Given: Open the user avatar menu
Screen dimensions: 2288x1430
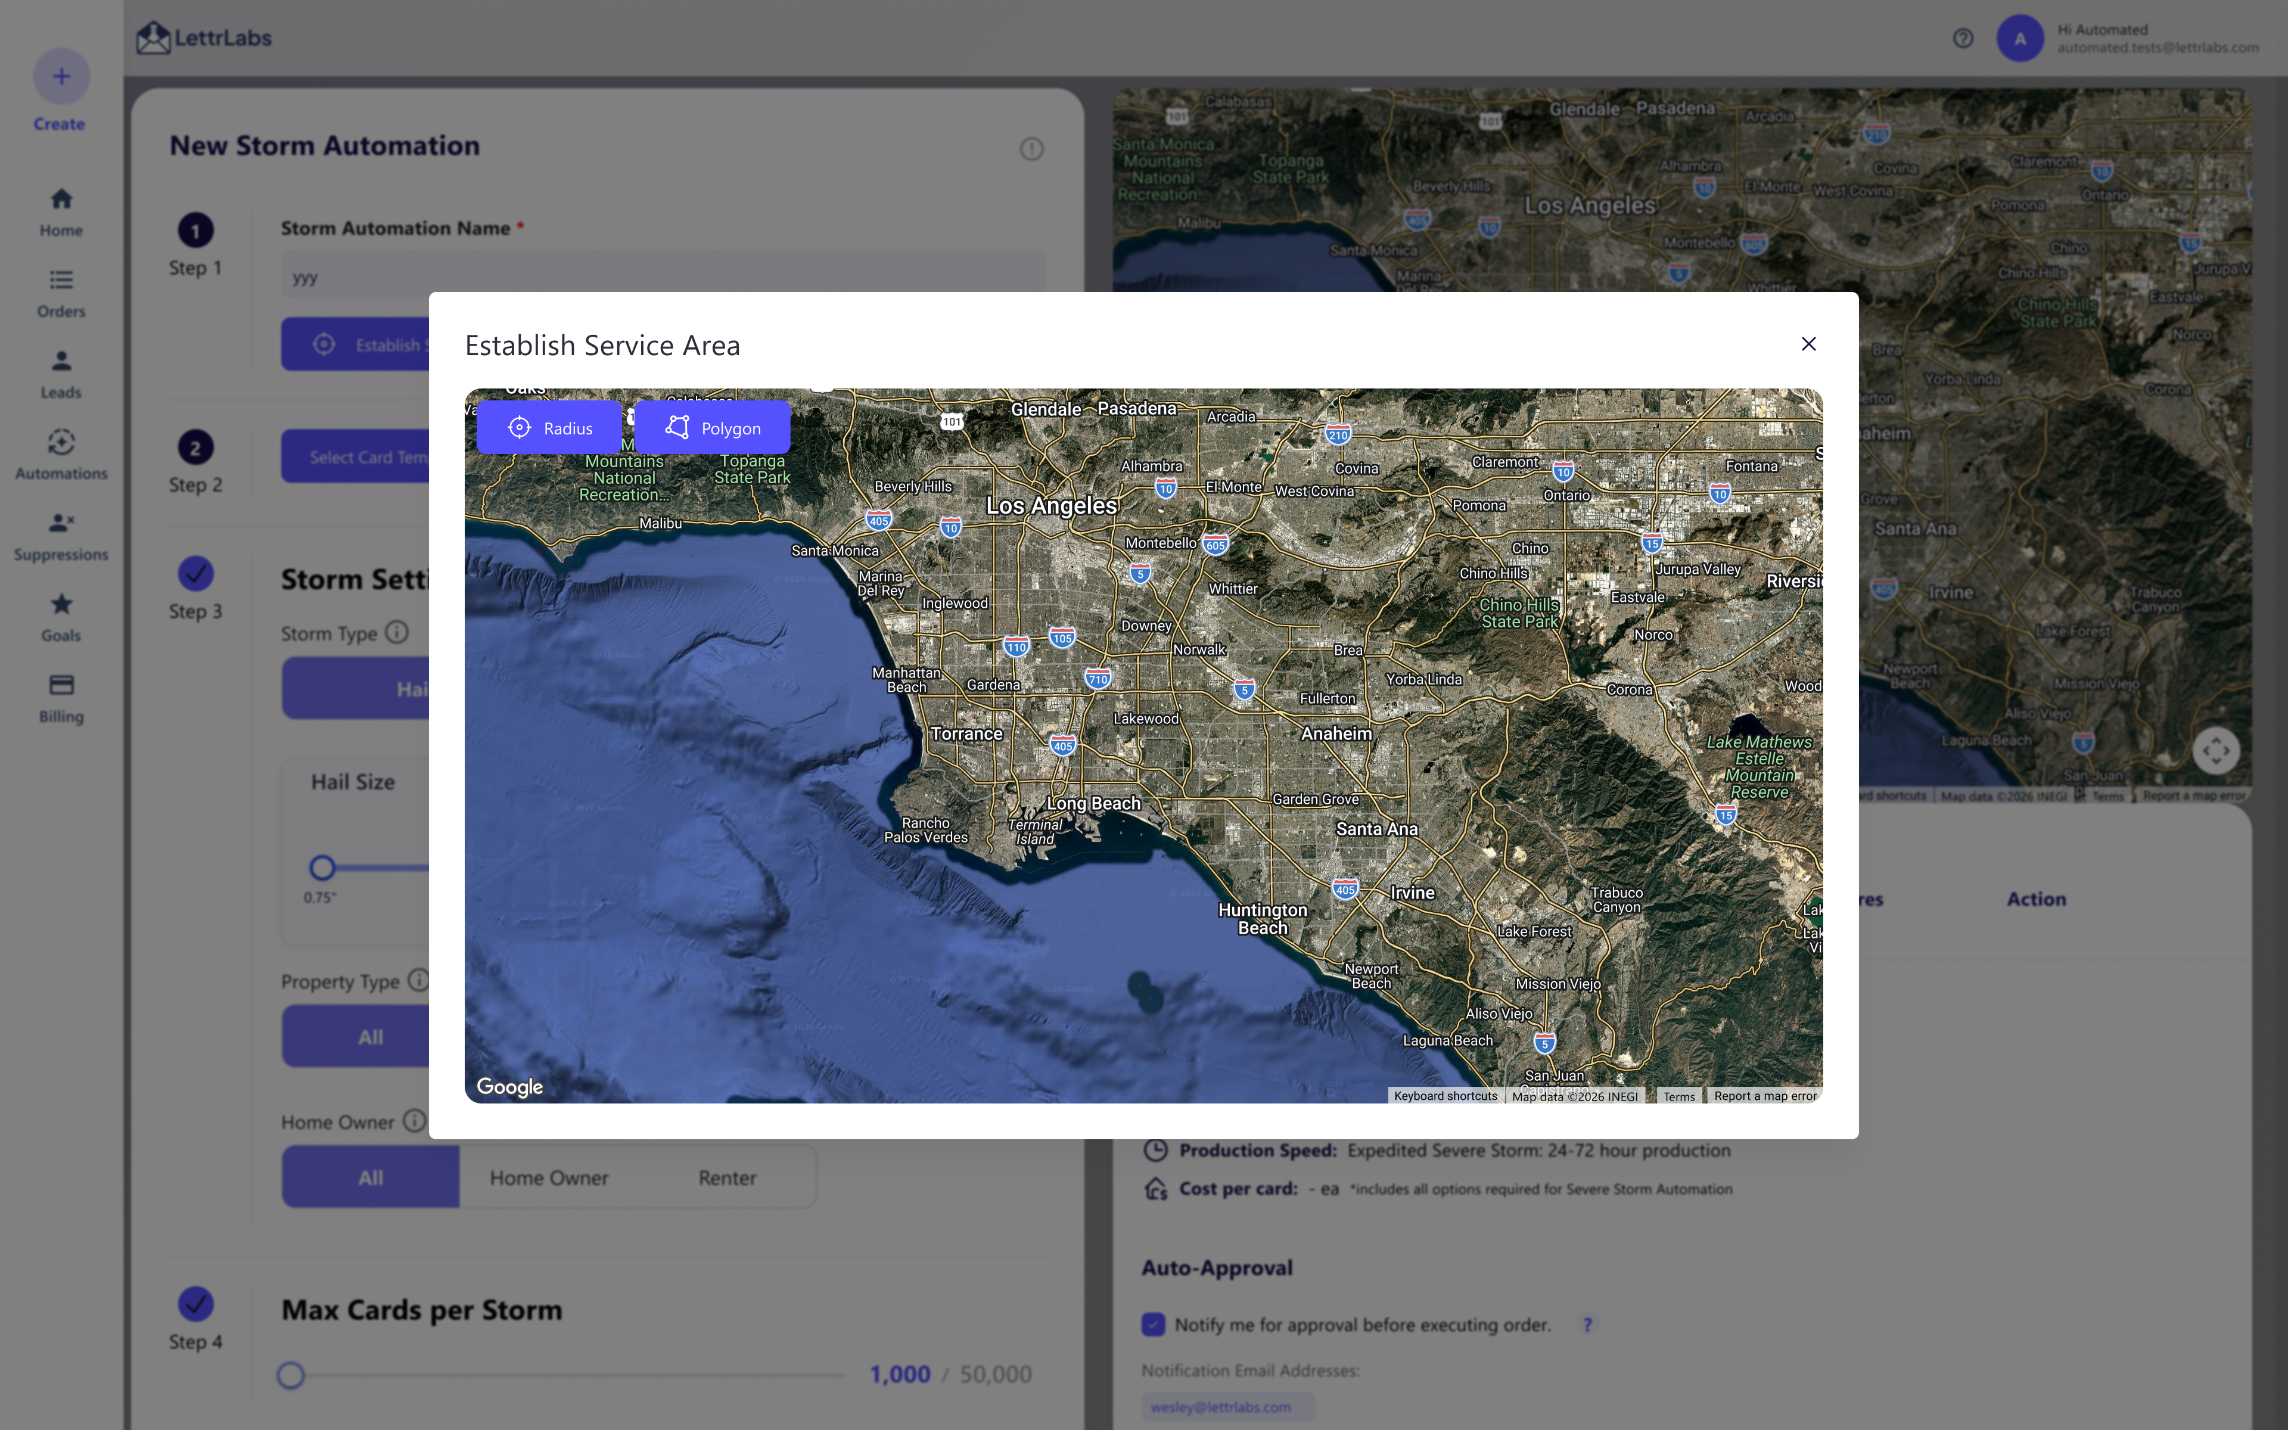Looking at the screenshot, I should 2019,39.
